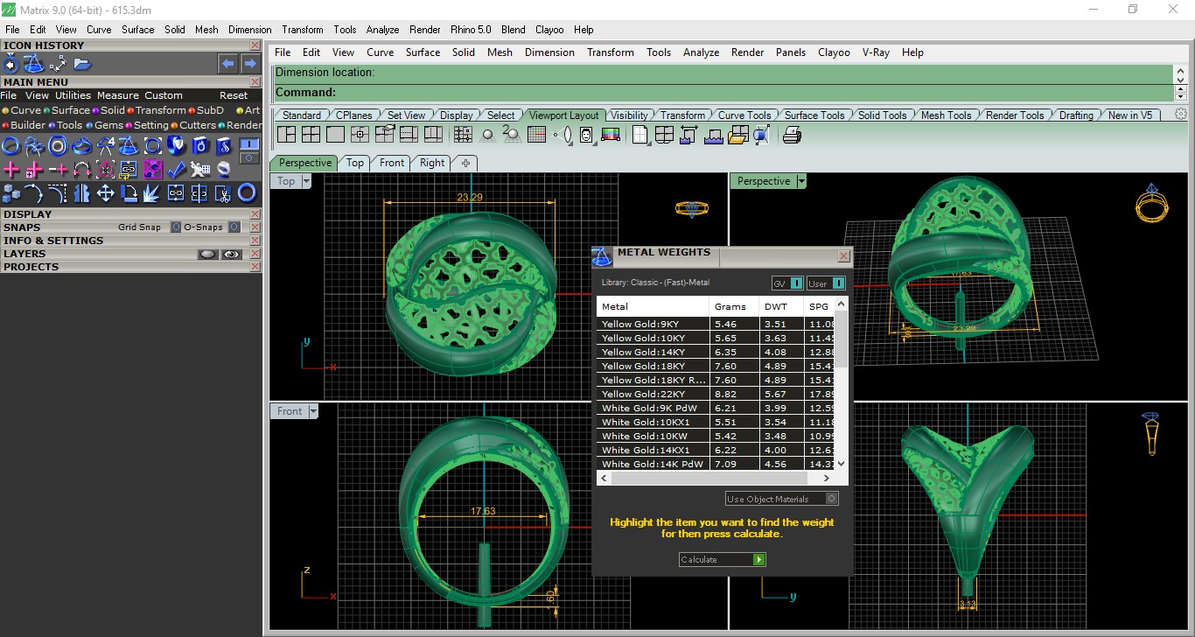Click the blank page layout icon

point(639,135)
